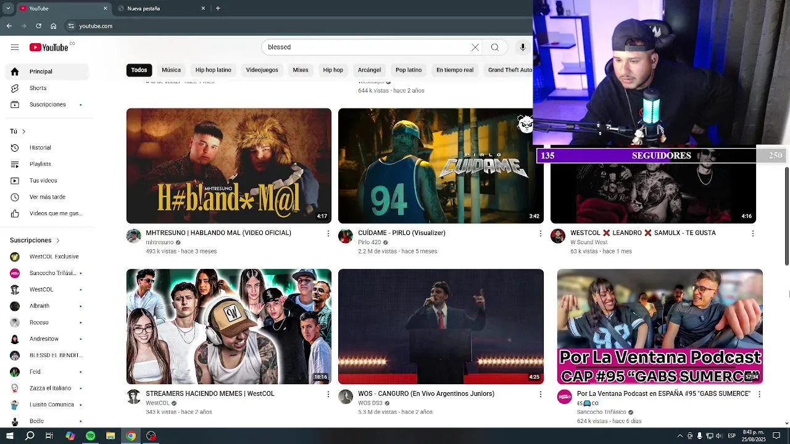Image resolution: width=790 pixels, height=444 pixels.
Task: Click MHTRESUNO HABLANDO MAL video title
Action: [x=218, y=233]
